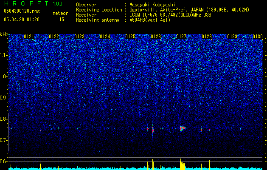Select the filename 0504300120.png
Viewport: 267px width, 170px height.
[22, 11]
